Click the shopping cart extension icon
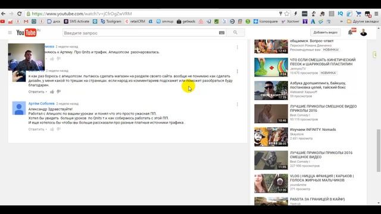This screenshot has width=381, height=214. [x=358, y=14]
